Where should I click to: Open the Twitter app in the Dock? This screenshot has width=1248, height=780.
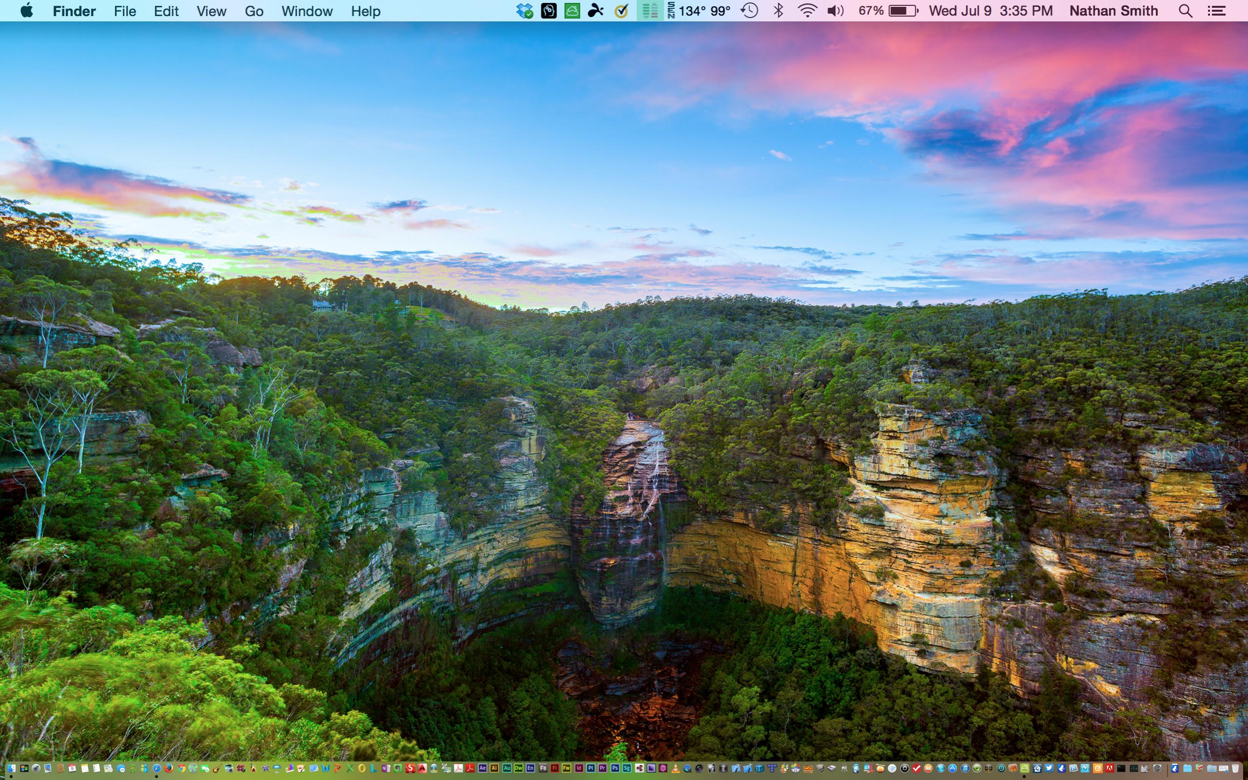(x=1049, y=769)
